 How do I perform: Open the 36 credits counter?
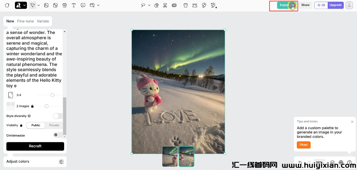[x=321, y=5]
